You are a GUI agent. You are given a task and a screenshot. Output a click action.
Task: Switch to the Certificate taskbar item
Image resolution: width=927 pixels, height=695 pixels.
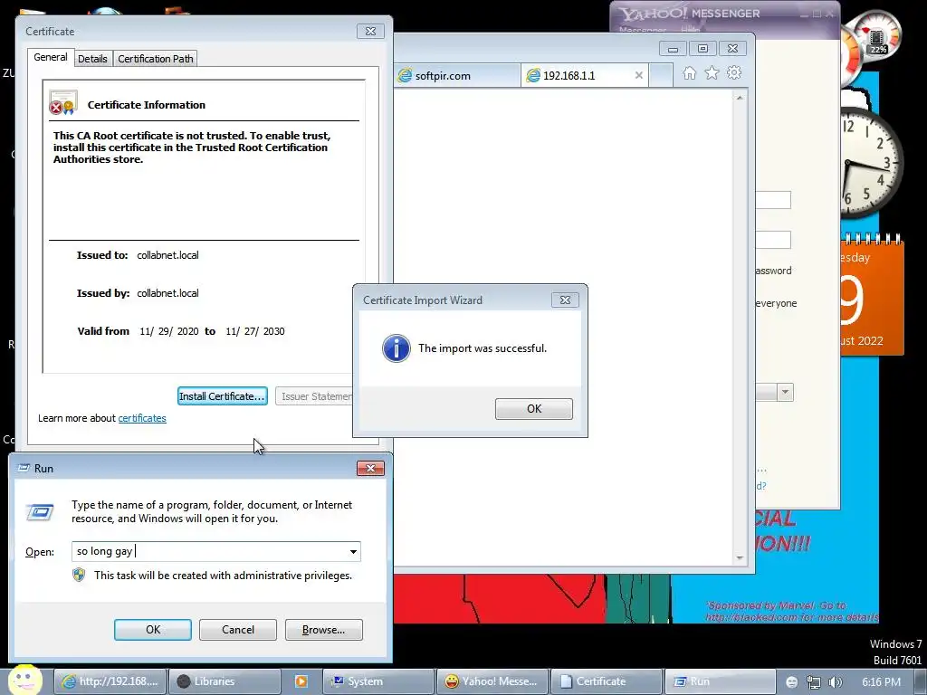(x=607, y=681)
